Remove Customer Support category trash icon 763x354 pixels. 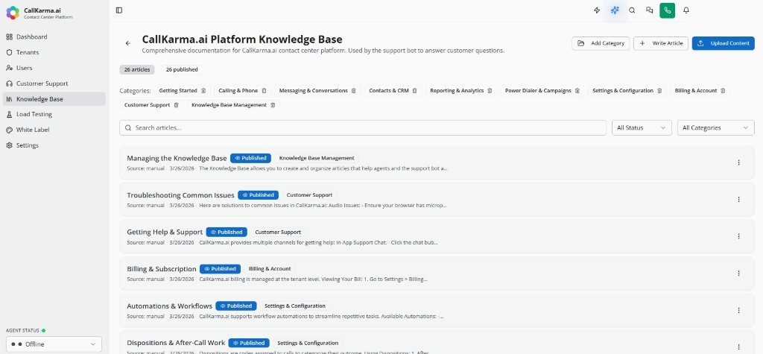click(x=176, y=104)
